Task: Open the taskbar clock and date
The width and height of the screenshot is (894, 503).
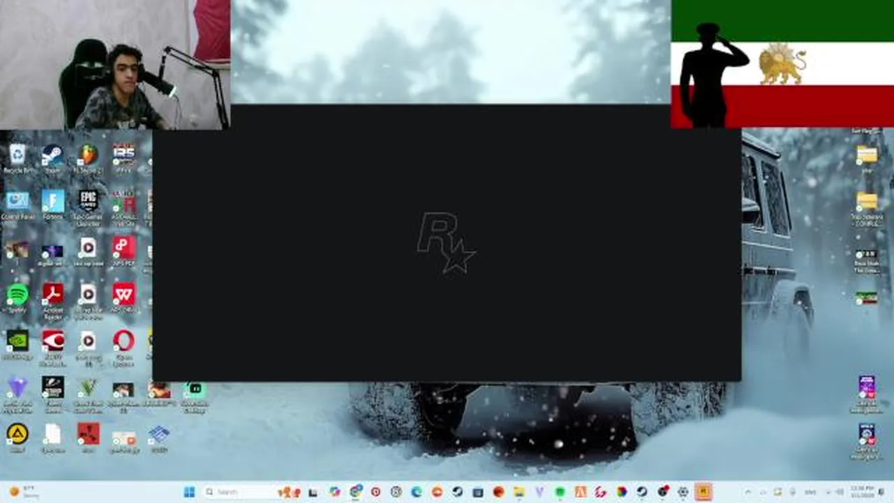Action: [x=861, y=492]
